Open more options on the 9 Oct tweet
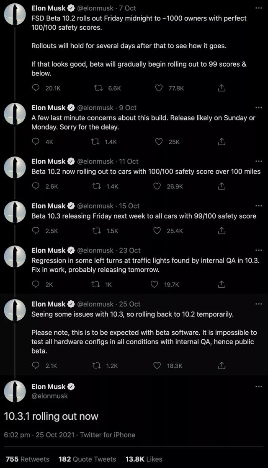268x468 pixels. (x=258, y=108)
